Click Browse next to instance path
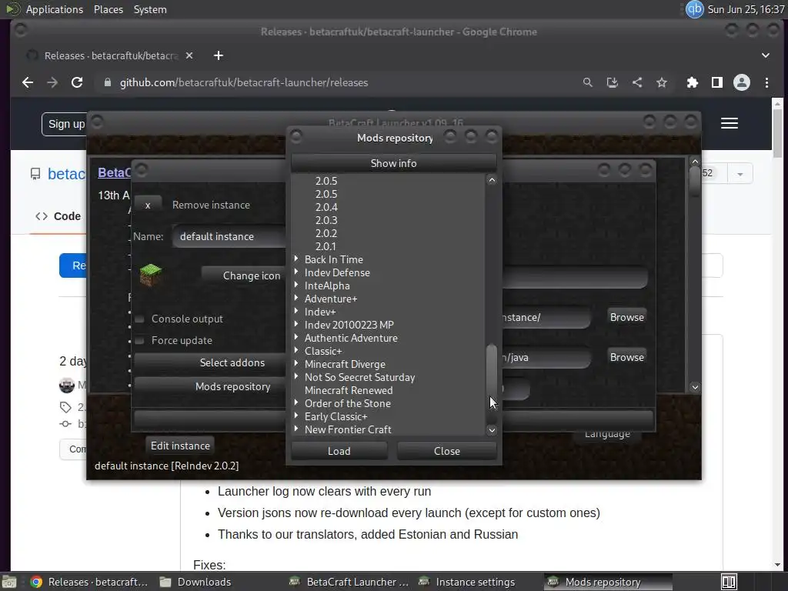 (626, 317)
